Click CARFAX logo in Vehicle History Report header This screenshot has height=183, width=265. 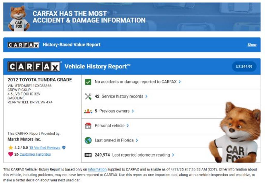click(x=34, y=67)
